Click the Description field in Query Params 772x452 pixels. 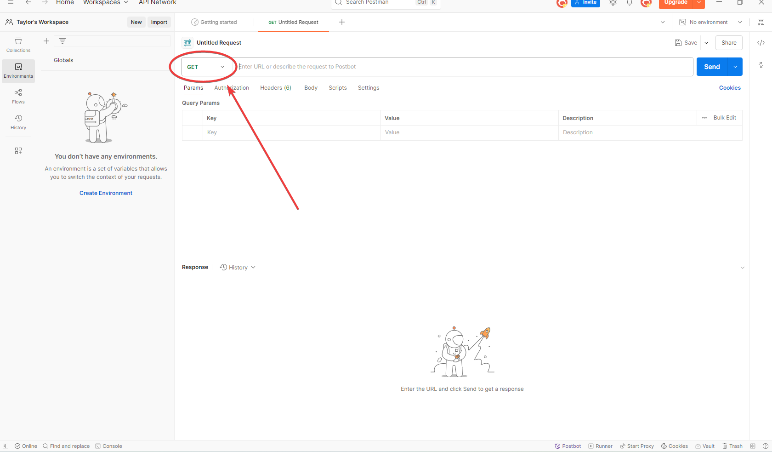coord(650,132)
